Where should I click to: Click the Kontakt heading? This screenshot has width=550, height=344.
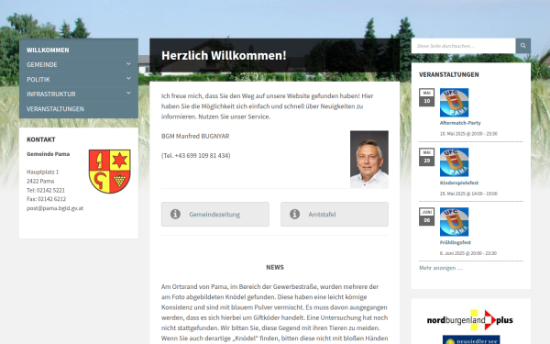pos(41,139)
